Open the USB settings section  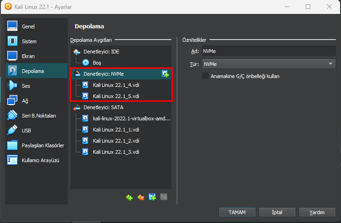pyautogui.click(x=36, y=131)
